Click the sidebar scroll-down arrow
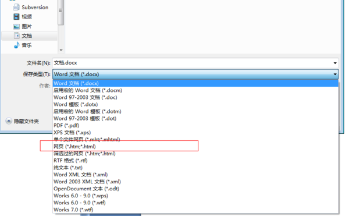The width and height of the screenshot is (349, 216). [x=61, y=50]
